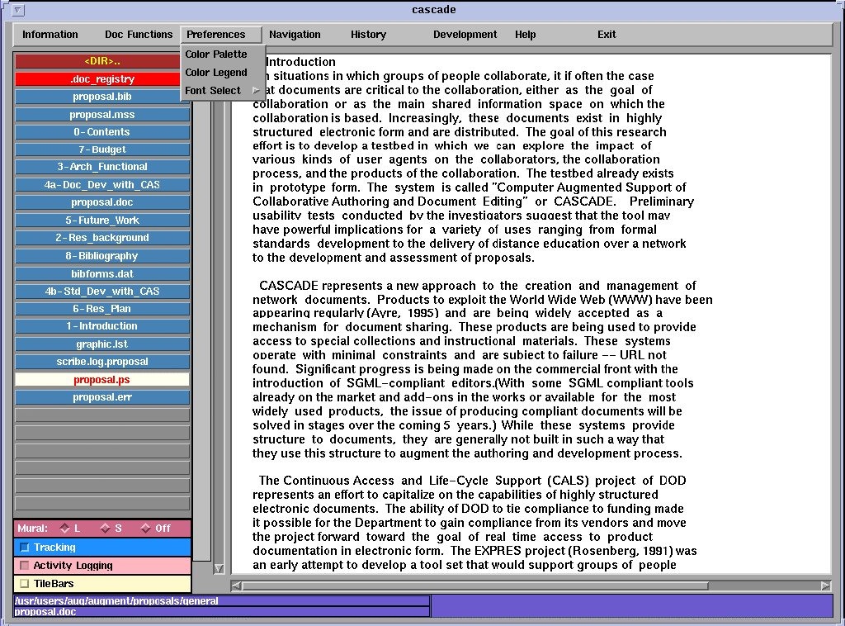Click the file path field showing /usr/users
This screenshot has width=845, height=626.
coord(221,601)
